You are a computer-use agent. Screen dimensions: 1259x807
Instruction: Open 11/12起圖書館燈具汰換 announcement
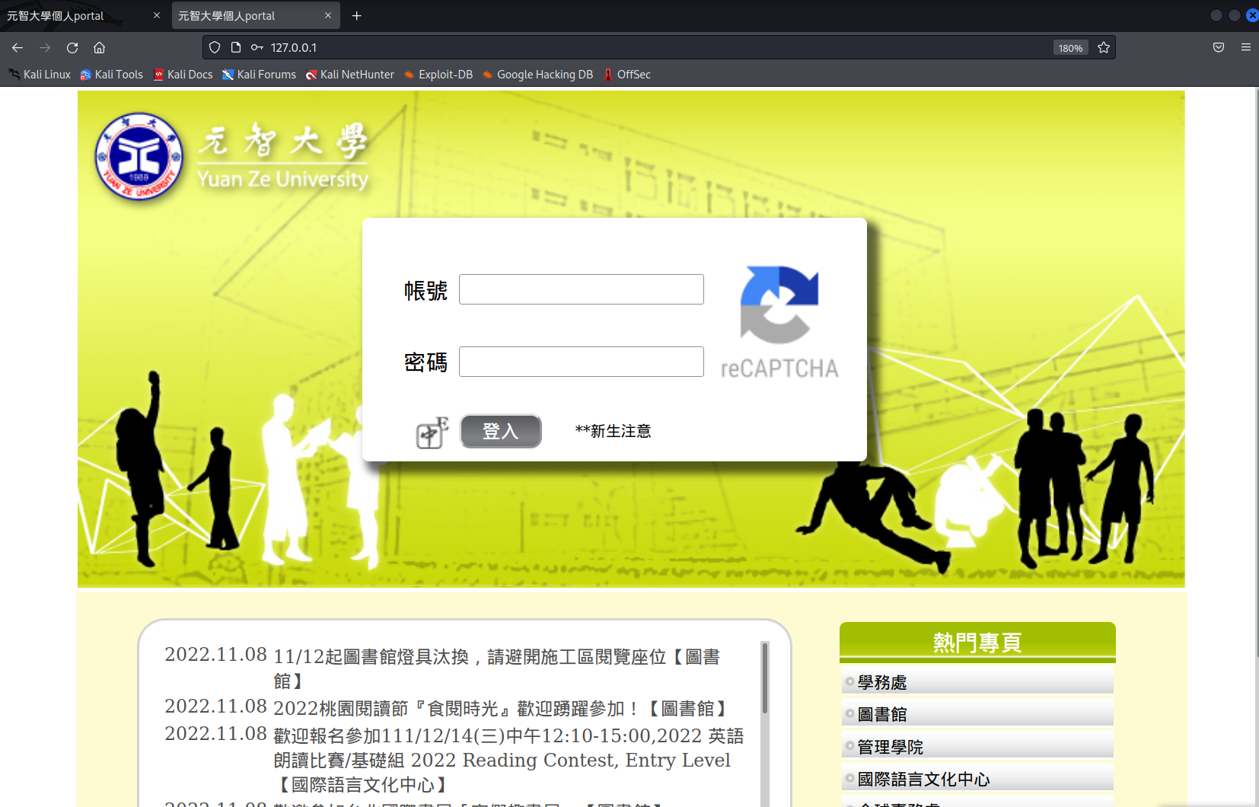point(496,668)
